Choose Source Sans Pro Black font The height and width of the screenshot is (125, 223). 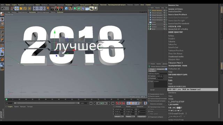coord(177,15)
